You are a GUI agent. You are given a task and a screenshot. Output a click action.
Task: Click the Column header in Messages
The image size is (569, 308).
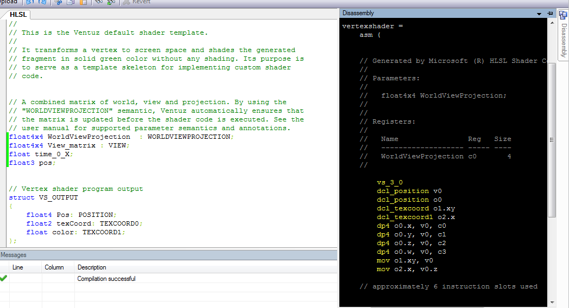54,267
